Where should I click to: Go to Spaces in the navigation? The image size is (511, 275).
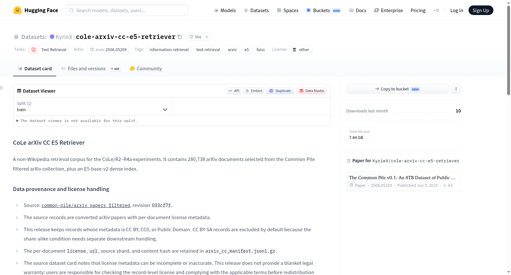[287, 10]
